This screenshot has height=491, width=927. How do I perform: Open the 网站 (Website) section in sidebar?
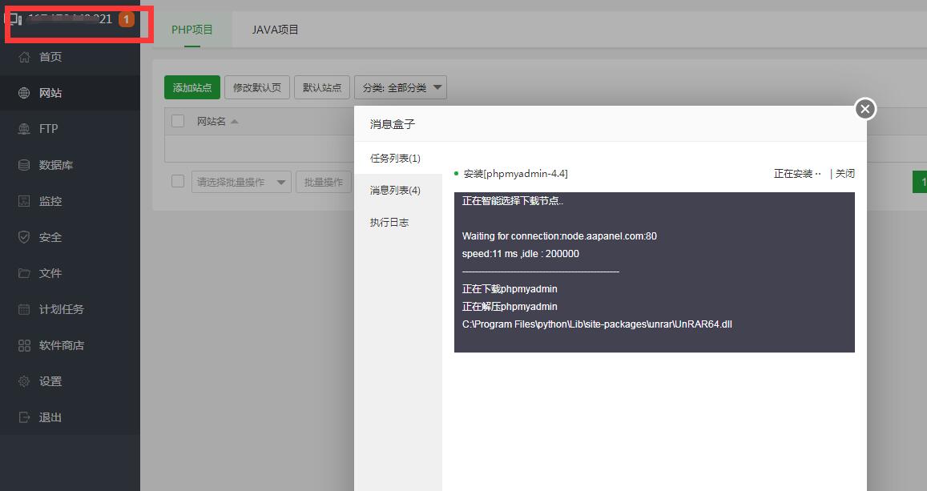click(x=50, y=92)
